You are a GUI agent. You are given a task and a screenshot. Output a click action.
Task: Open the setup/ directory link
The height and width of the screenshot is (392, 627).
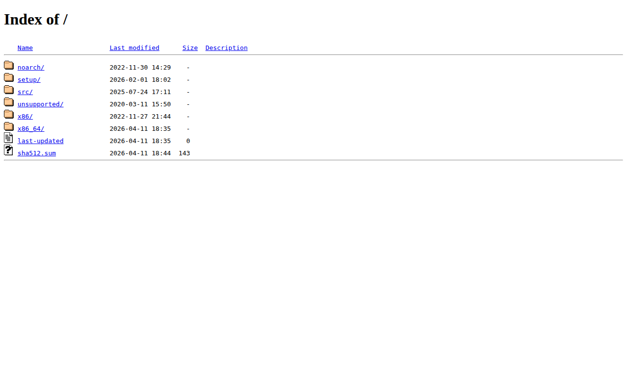pos(29,80)
